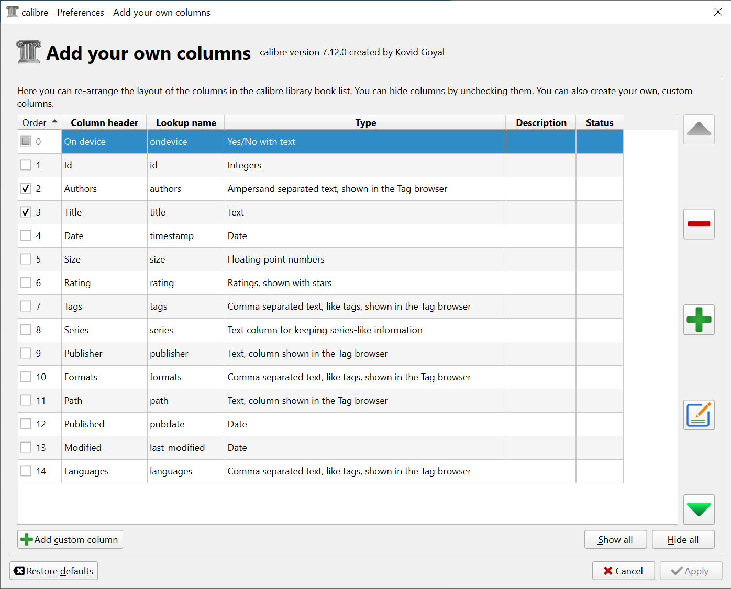Check the Tags column checkbox
Image resolution: width=731 pixels, height=589 pixels.
(x=26, y=307)
